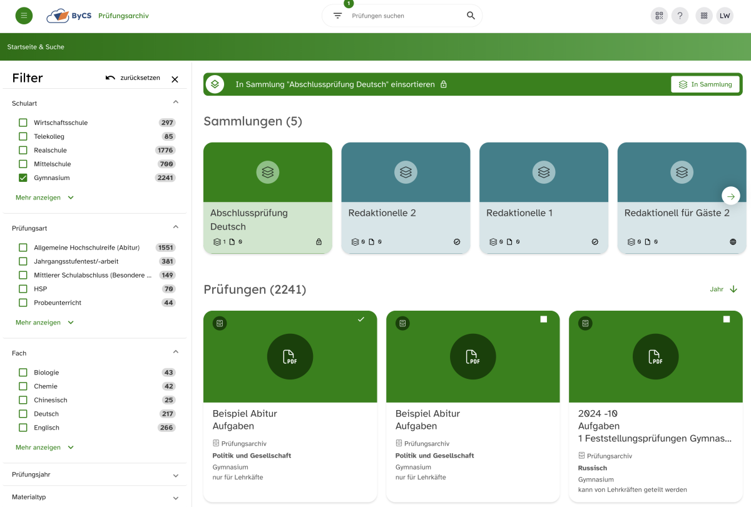Open the help question mark icon
The width and height of the screenshot is (751, 507).
click(x=680, y=16)
